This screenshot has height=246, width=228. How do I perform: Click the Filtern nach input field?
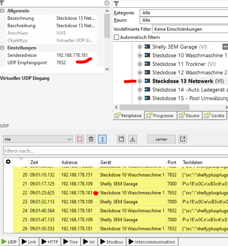[115, 151]
